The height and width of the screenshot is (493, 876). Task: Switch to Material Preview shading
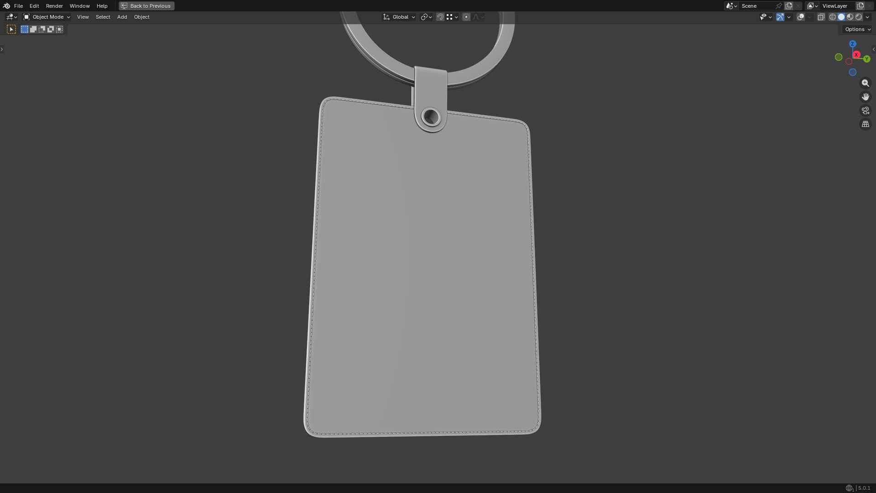850,17
